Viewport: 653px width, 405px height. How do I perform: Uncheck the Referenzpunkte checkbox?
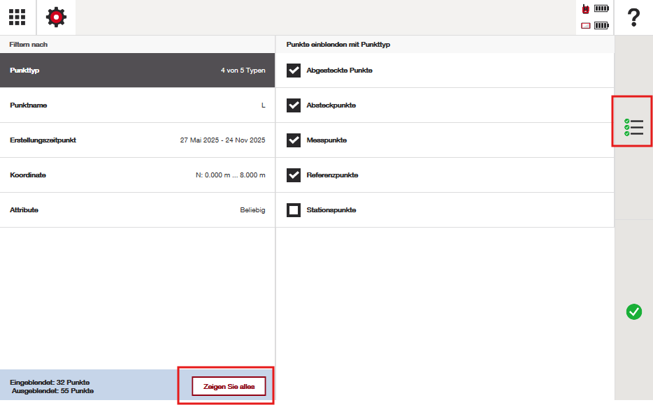[294, 175]
